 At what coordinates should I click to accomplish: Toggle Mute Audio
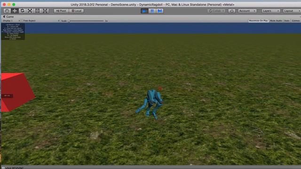[276, 21]
